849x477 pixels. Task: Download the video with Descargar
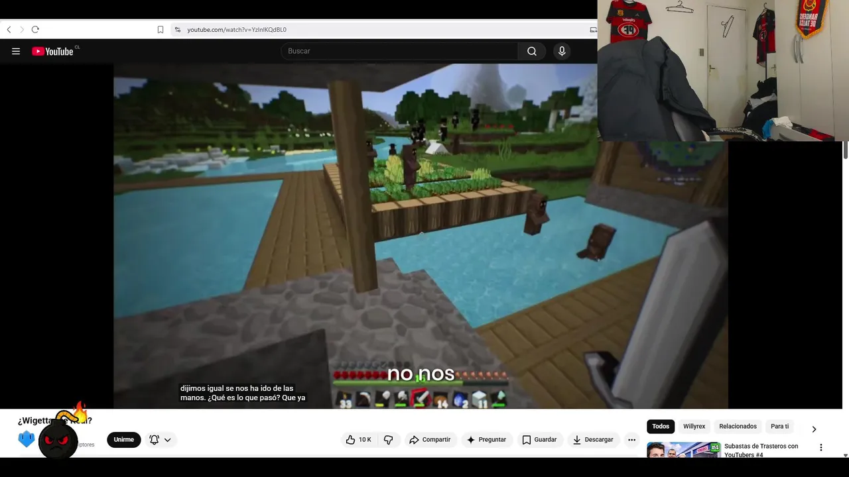(x=593, y=440)
